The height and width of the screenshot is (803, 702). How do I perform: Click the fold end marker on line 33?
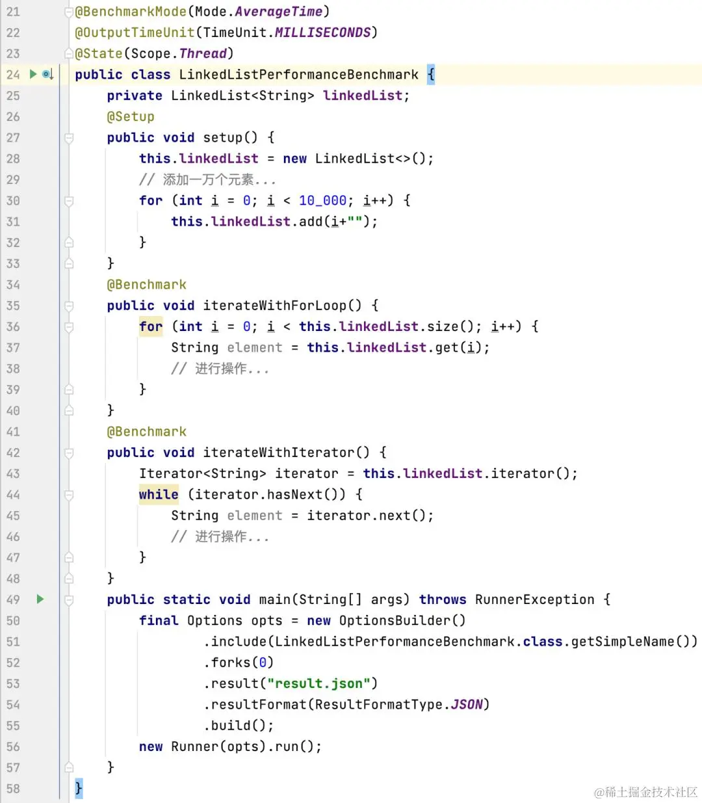[69, 263]
